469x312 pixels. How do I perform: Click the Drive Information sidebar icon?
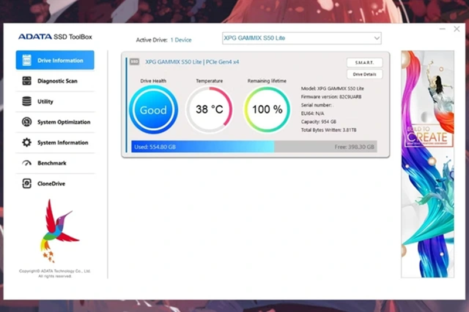click(x=26, y=60)
